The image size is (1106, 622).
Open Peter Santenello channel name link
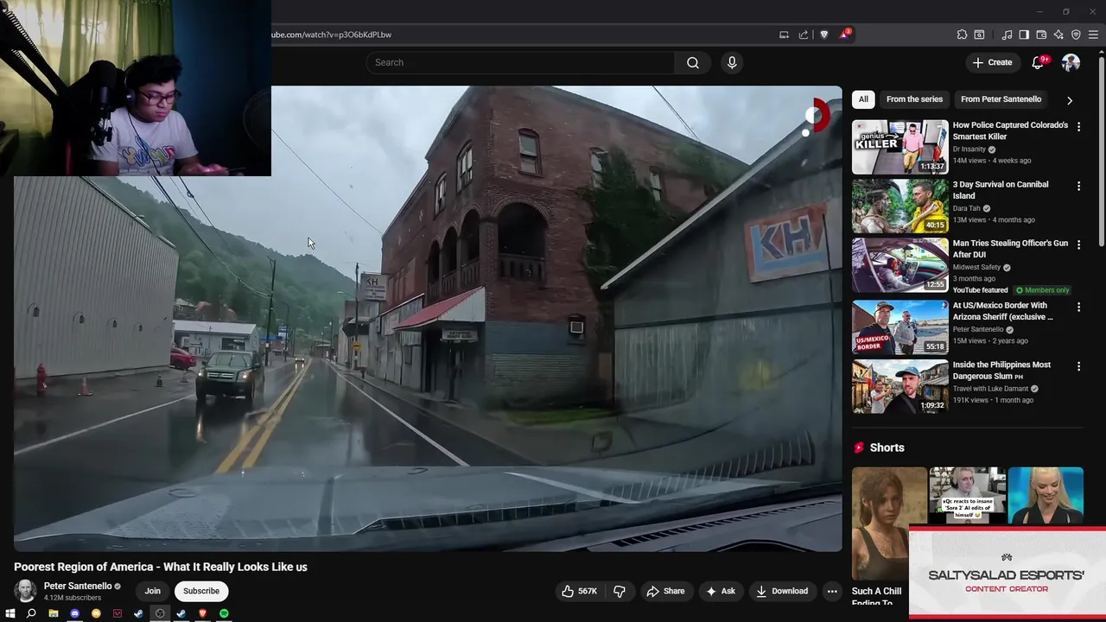(78, 586)
